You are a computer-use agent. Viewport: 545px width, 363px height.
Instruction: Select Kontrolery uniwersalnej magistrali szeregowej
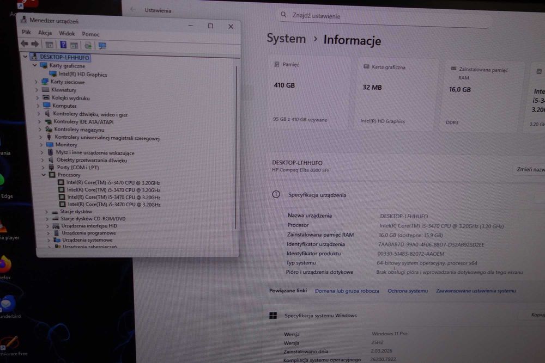(107, 138)
